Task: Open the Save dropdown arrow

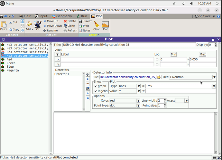Action: click(91, 21)
